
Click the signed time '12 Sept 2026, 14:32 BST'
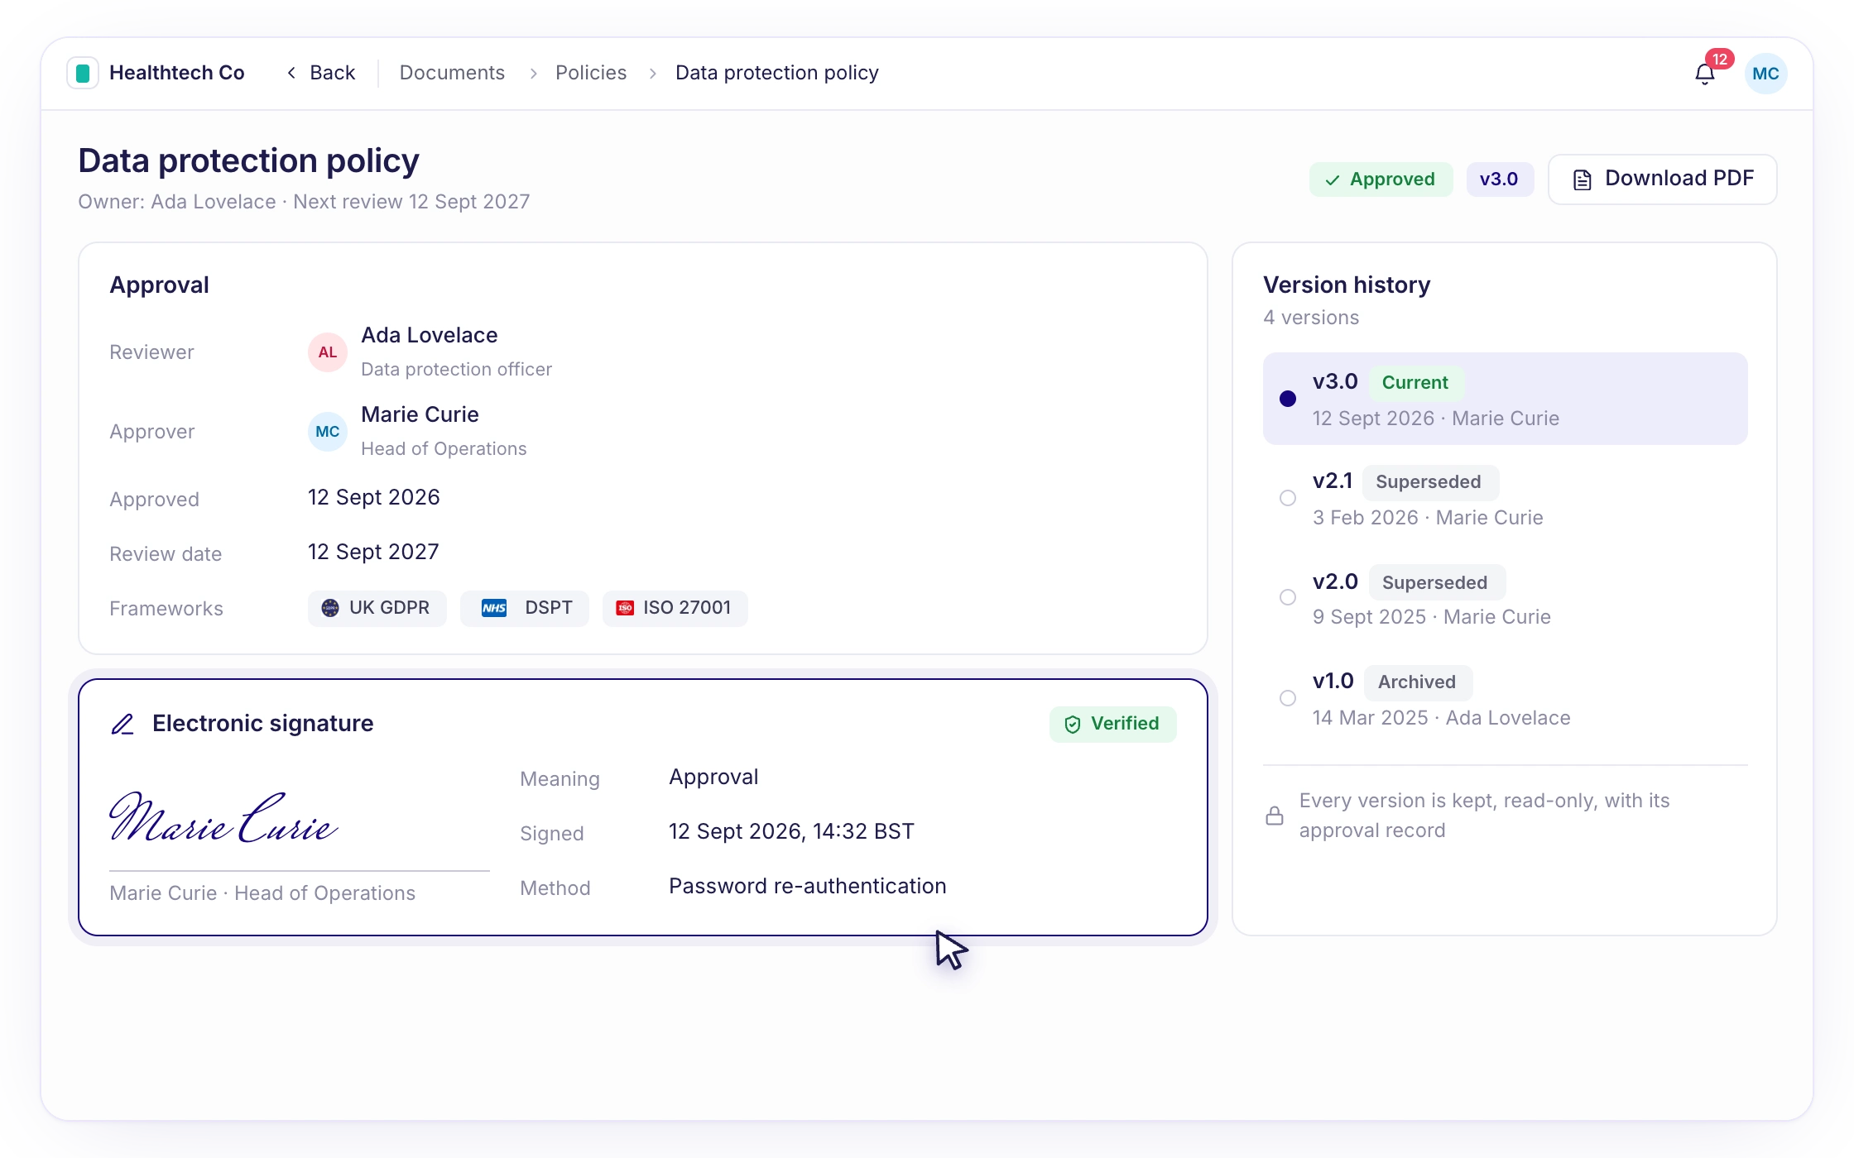(x=791, y=831)
